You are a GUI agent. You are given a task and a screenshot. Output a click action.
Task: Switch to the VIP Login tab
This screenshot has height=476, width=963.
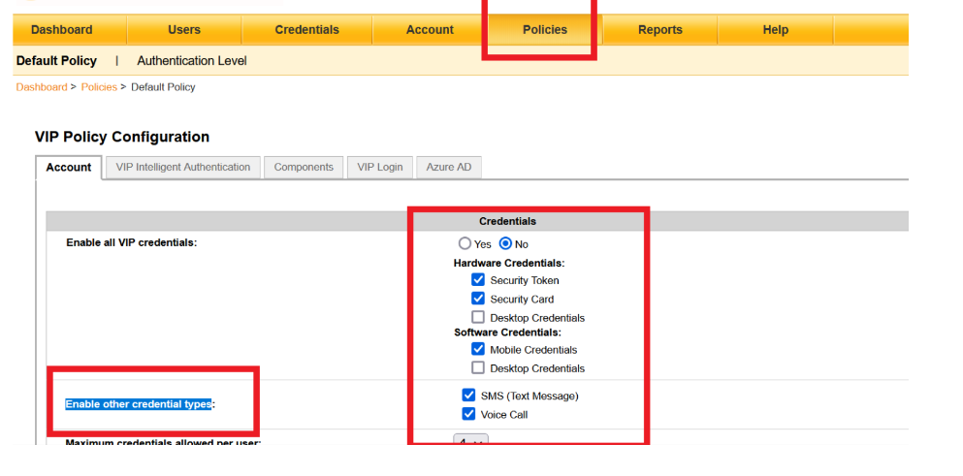[380, 167]
